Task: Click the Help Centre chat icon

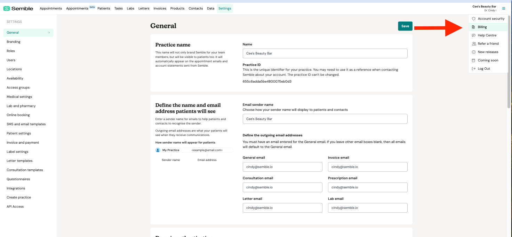Action: (x=473, y=35)
